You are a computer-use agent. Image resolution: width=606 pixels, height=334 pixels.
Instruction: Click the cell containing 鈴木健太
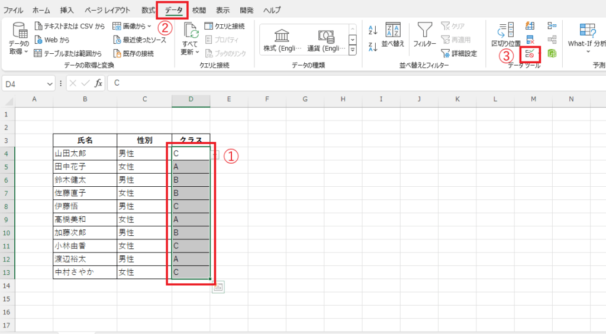(85, 180)
